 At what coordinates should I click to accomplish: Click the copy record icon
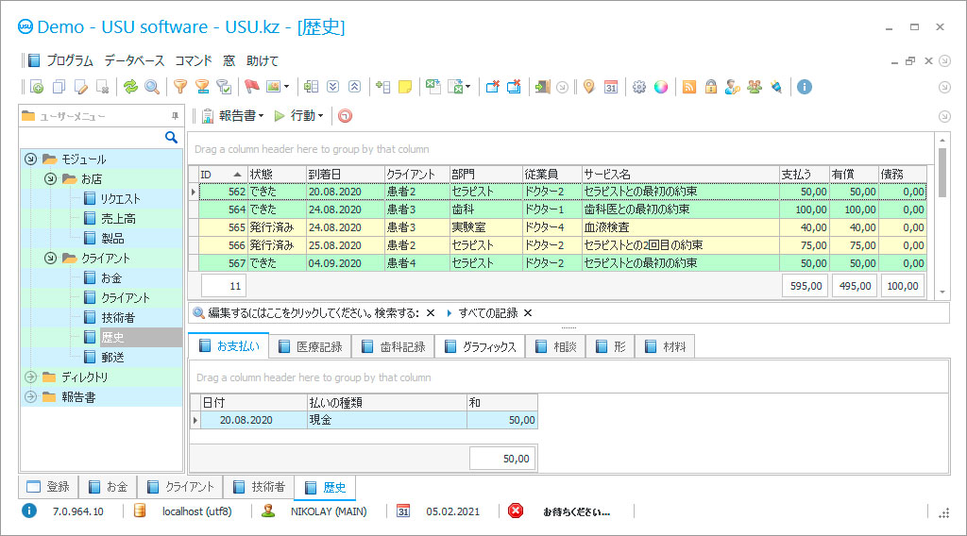pyautogui.click(x=59, y=87)
